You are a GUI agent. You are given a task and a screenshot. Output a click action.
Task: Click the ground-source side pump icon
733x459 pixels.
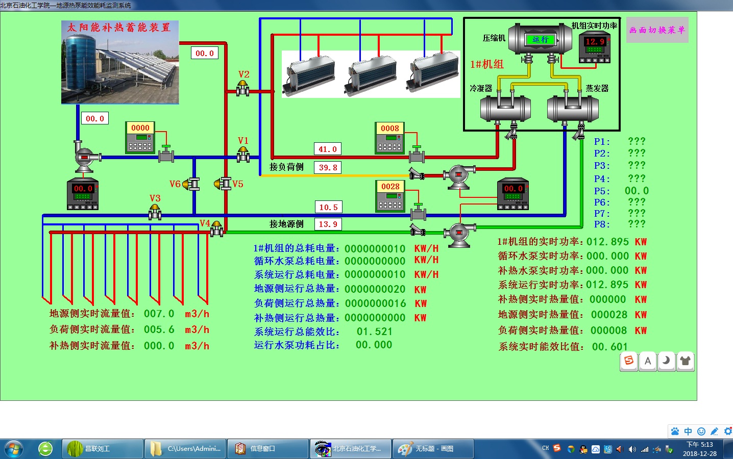(x=459, y=234)
